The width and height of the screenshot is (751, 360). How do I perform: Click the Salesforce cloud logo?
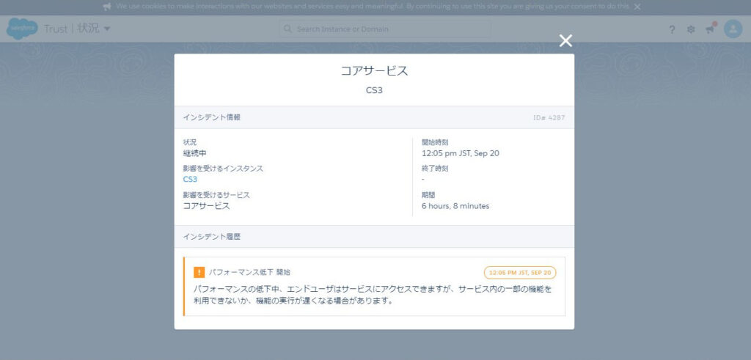22,29
